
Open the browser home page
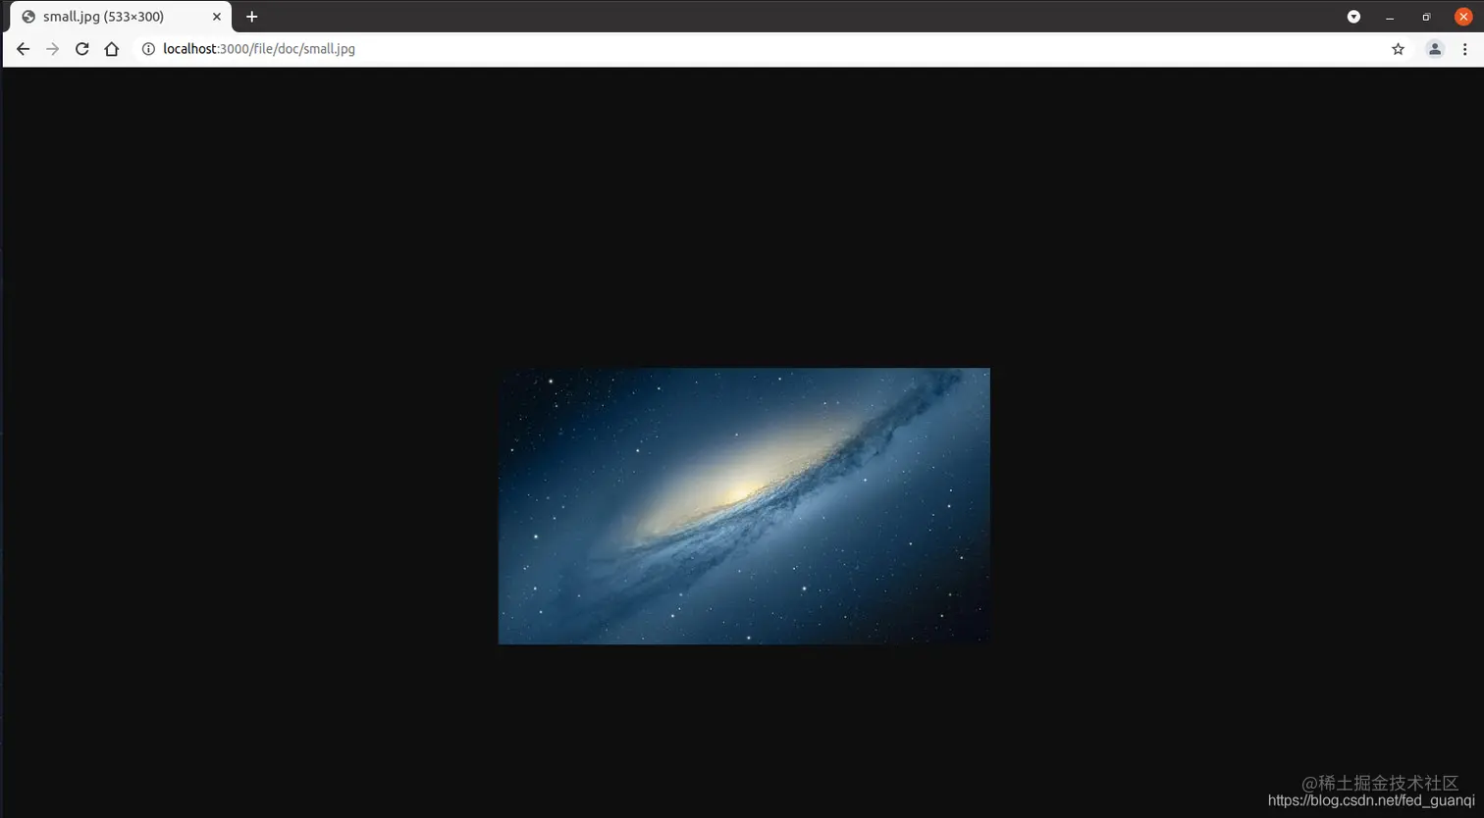112,49
